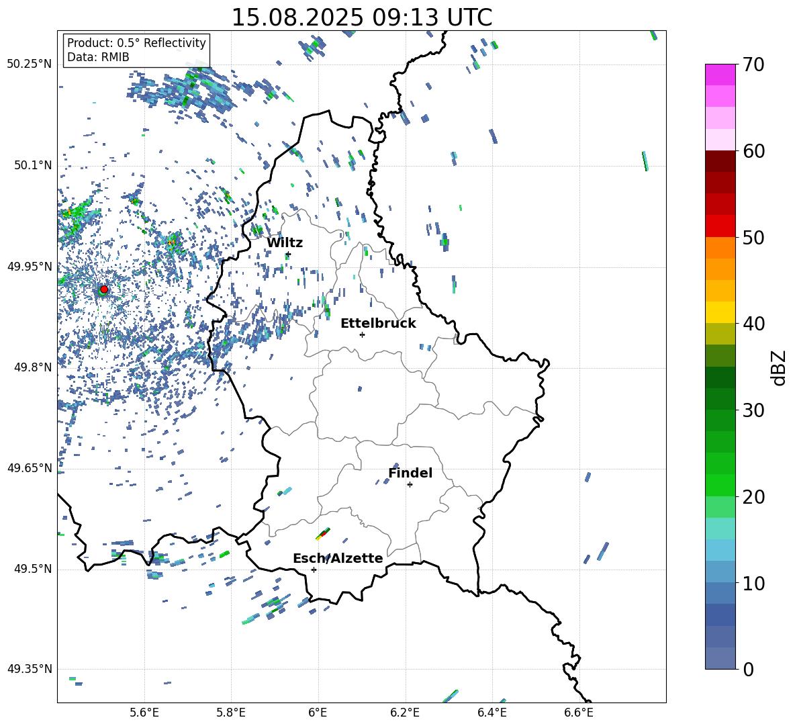Viewport: 795px width, 726px height.
Task: Click the red-yellow radar echo north of Esch/Alzette
Action: pyautogui.click(x=323, y=533)
